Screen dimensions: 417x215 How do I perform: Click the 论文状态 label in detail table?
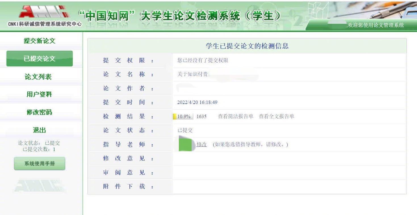pyautogui.click(x=128, y=131)
